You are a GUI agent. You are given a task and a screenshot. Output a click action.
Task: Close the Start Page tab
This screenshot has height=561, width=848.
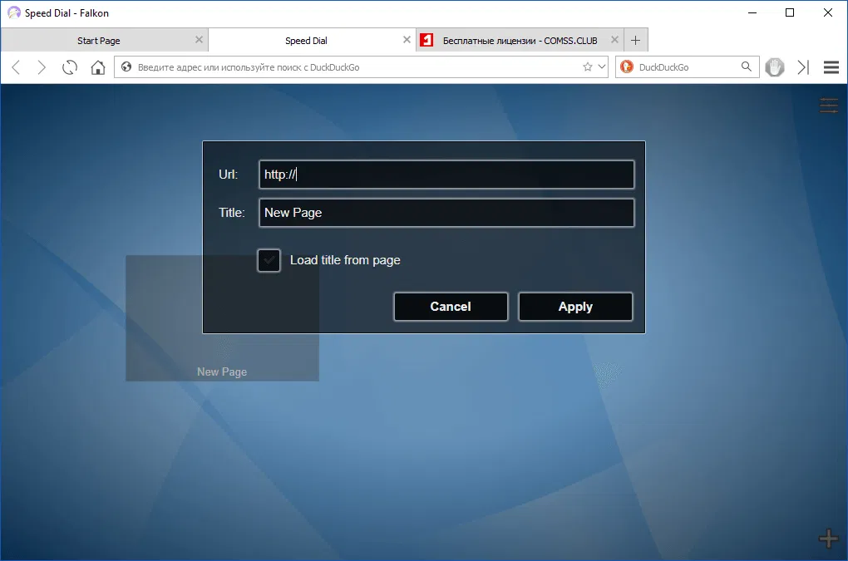pos(199,39)
